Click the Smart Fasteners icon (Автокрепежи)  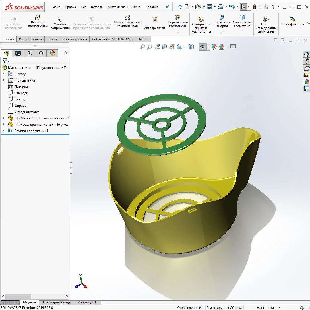click(x=154, y=20)
